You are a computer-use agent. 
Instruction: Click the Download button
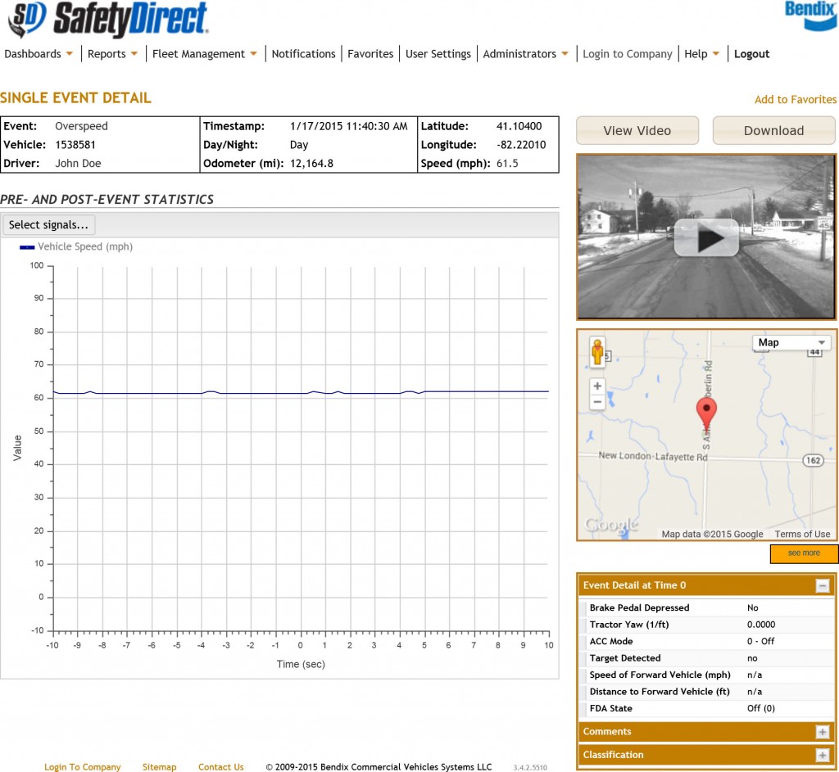(x=773, y=130)
